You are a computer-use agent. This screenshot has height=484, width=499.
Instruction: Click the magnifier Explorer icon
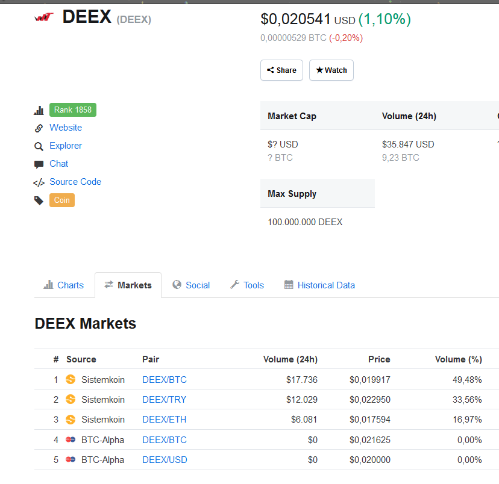tap(39, 146)
